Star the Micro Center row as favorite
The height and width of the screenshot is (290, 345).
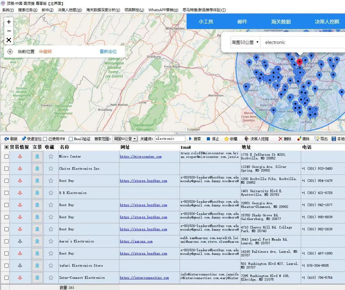tap(51, 156)
